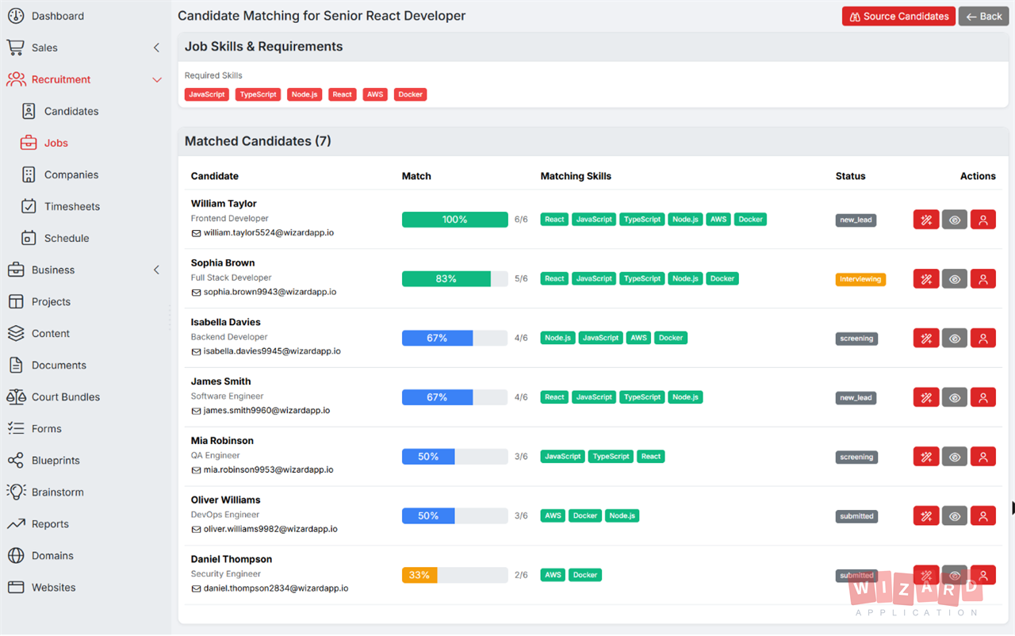
Task: Collapse the Recruitment section chevron
Action: click(x=156, y=79)
